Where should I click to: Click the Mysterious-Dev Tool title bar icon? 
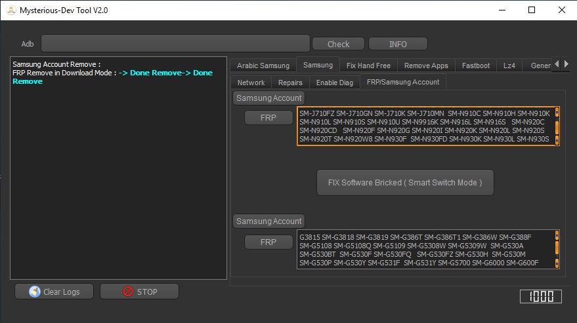click(x=11, y=10)
